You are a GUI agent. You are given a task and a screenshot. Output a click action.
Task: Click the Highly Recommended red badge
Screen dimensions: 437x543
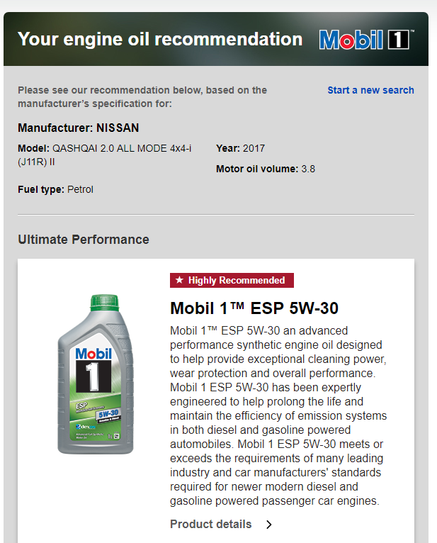[232, 280]
